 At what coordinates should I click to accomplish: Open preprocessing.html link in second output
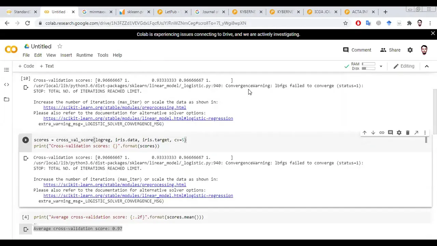click(115, 184)
